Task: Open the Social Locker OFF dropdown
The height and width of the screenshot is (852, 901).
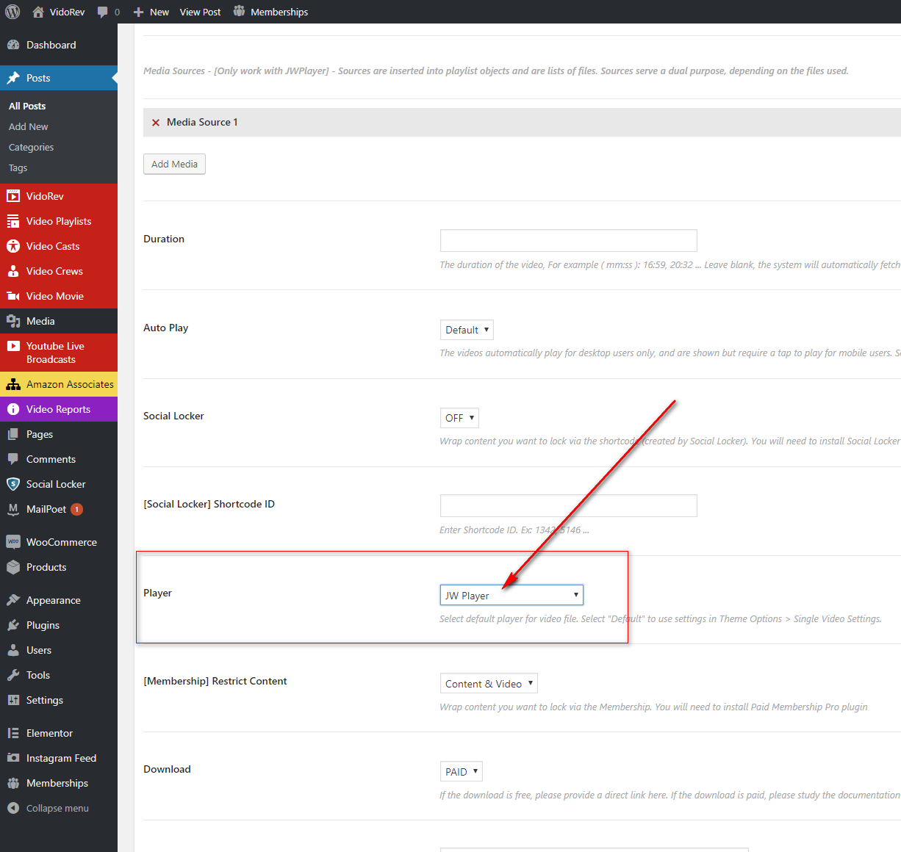Action: pos(459,418)
